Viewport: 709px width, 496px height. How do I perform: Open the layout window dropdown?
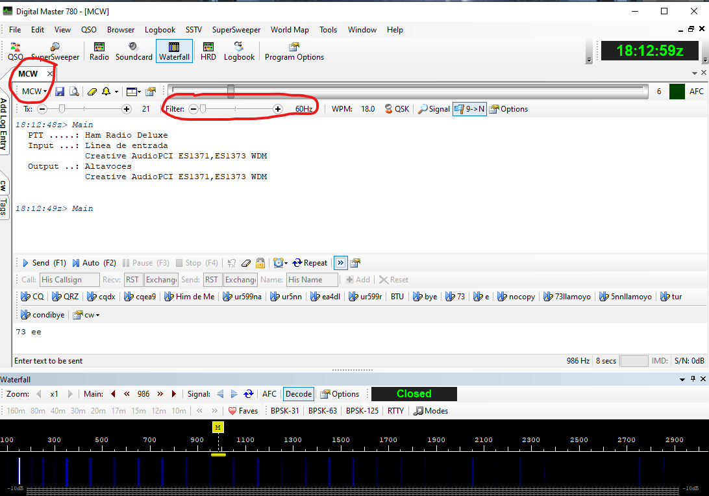133,92
